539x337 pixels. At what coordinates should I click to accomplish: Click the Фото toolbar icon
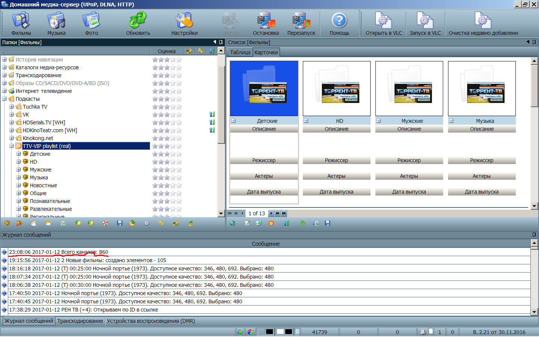91,24
